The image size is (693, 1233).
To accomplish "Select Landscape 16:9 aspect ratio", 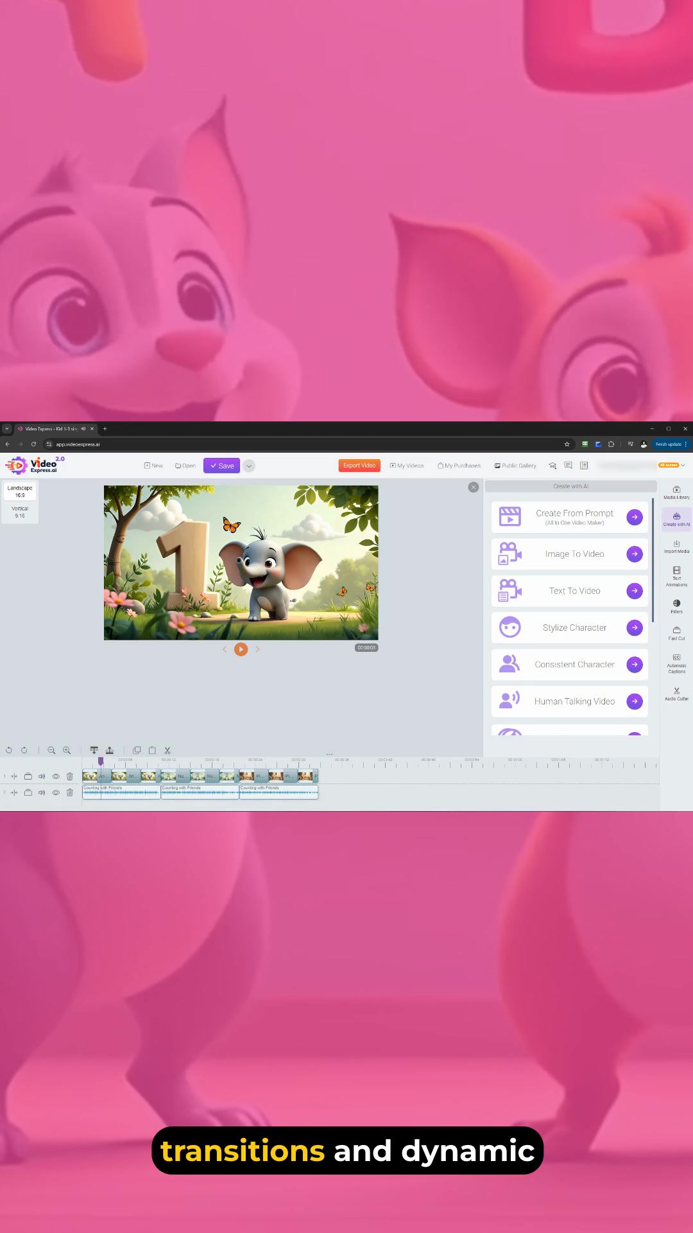I will pos(20,491).
